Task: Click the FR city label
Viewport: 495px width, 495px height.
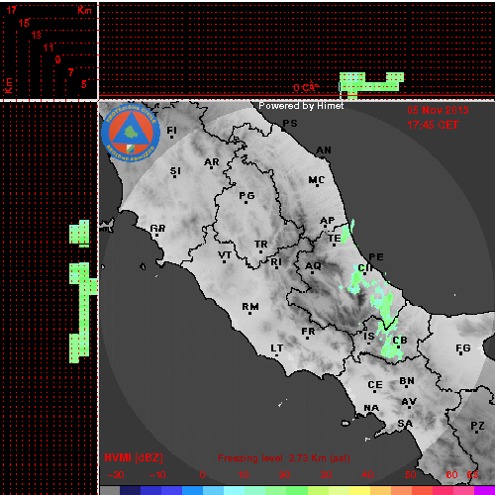Action: [x=308, y=331]
